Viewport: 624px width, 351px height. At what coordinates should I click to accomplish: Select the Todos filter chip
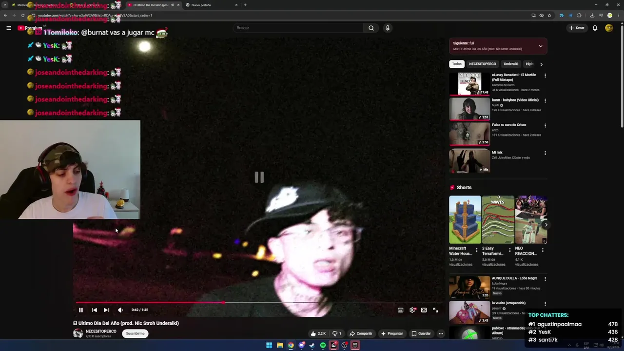[457, 64]
